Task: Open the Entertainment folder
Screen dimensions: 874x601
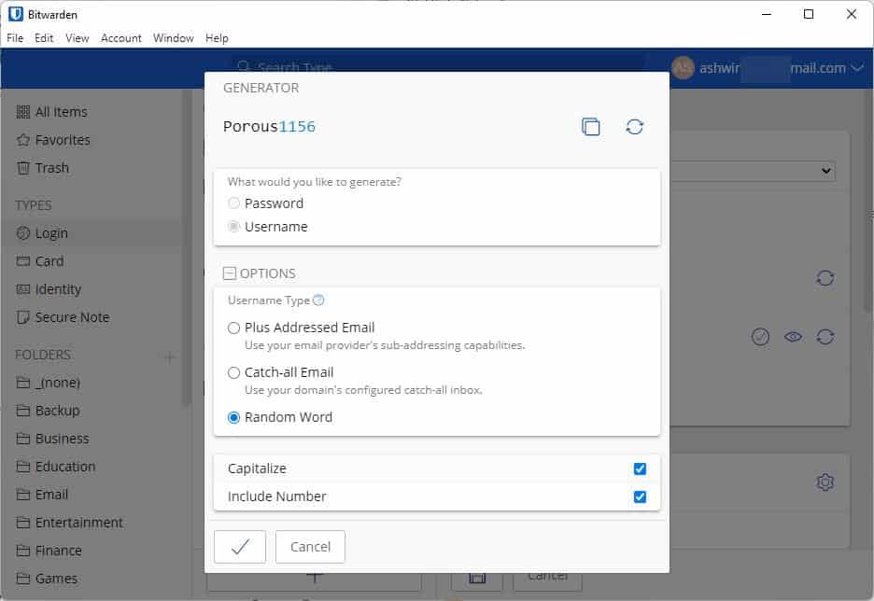Action: (x=78, y=523)
